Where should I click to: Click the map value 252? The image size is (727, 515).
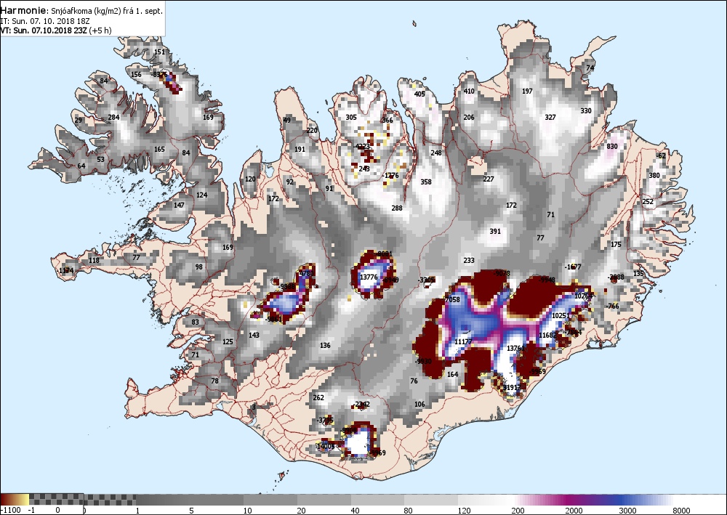648,201
